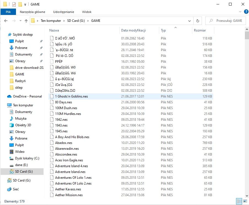Switch to details view layout icon
Image resolution: width=249 pixels, height=205 pixels.
239,201
